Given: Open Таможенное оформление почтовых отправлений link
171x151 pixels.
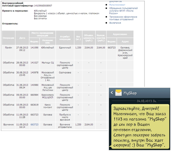Looking at the screenshot, I should tap(122, 18).
